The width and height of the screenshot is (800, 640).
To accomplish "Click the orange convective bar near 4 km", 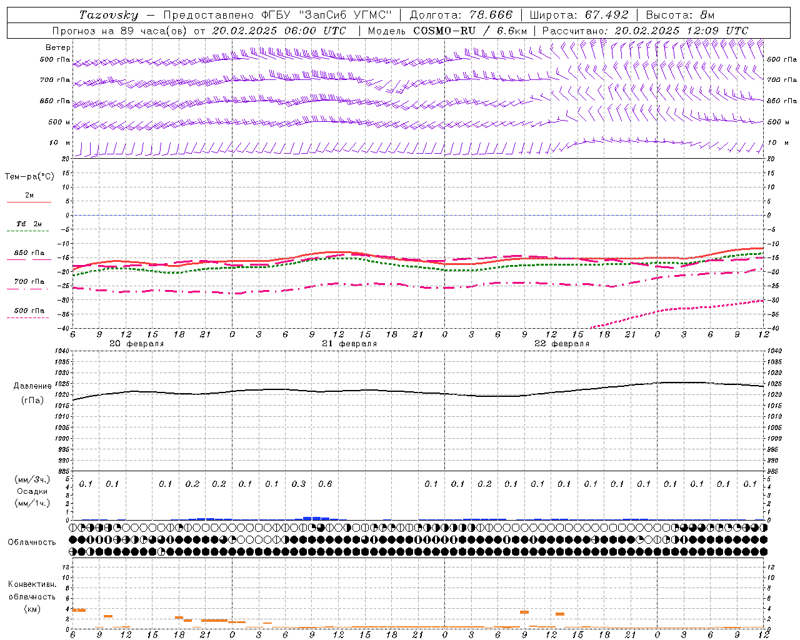I will click(79, 610).
